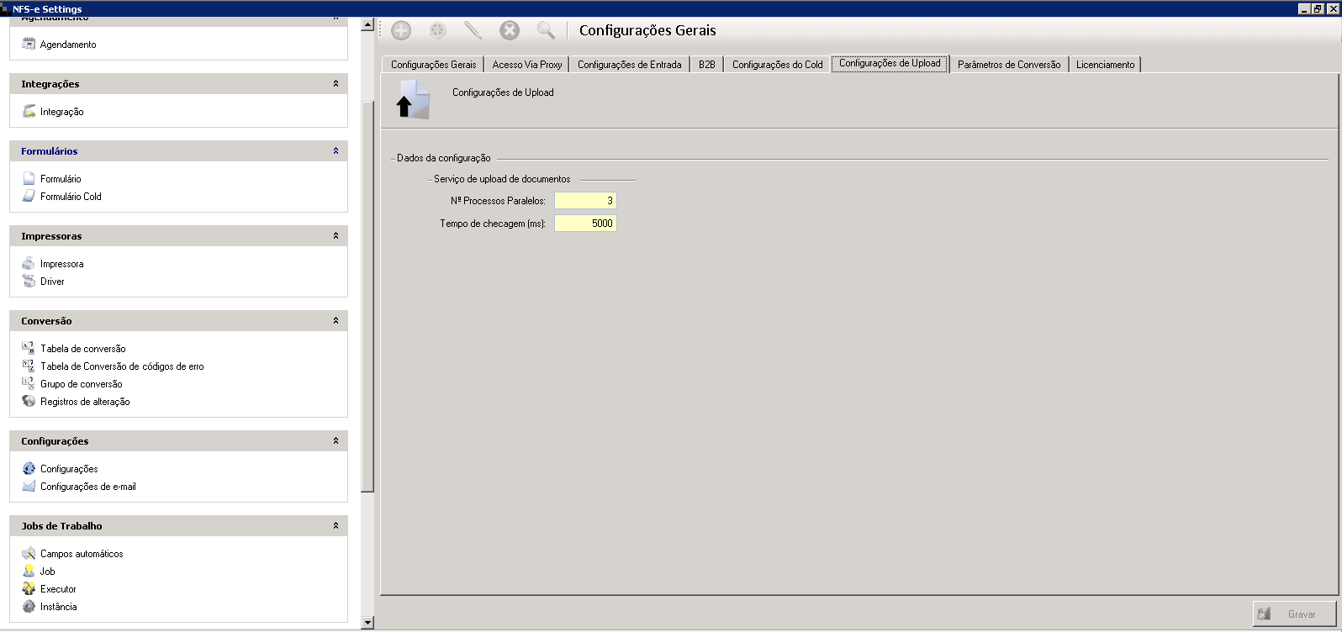Image resolution: width=1342 pixels, height=632 pixels.
Task: Collapse the Jobs de Trabalho group
Action: tap(335, 526)
